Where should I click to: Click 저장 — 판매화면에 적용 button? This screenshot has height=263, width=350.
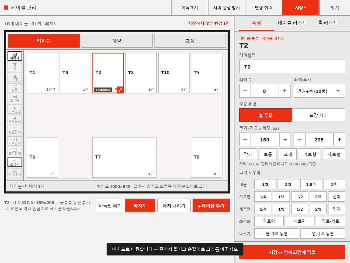click(x=292, y=252)
